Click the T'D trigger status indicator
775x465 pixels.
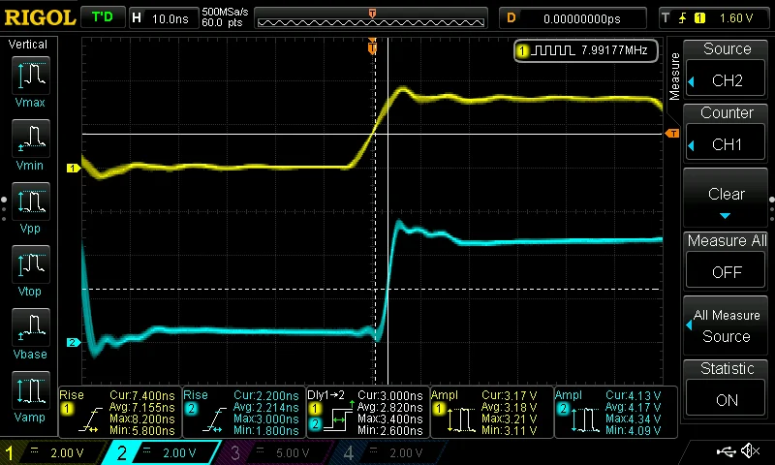click(x=103, y=17)
